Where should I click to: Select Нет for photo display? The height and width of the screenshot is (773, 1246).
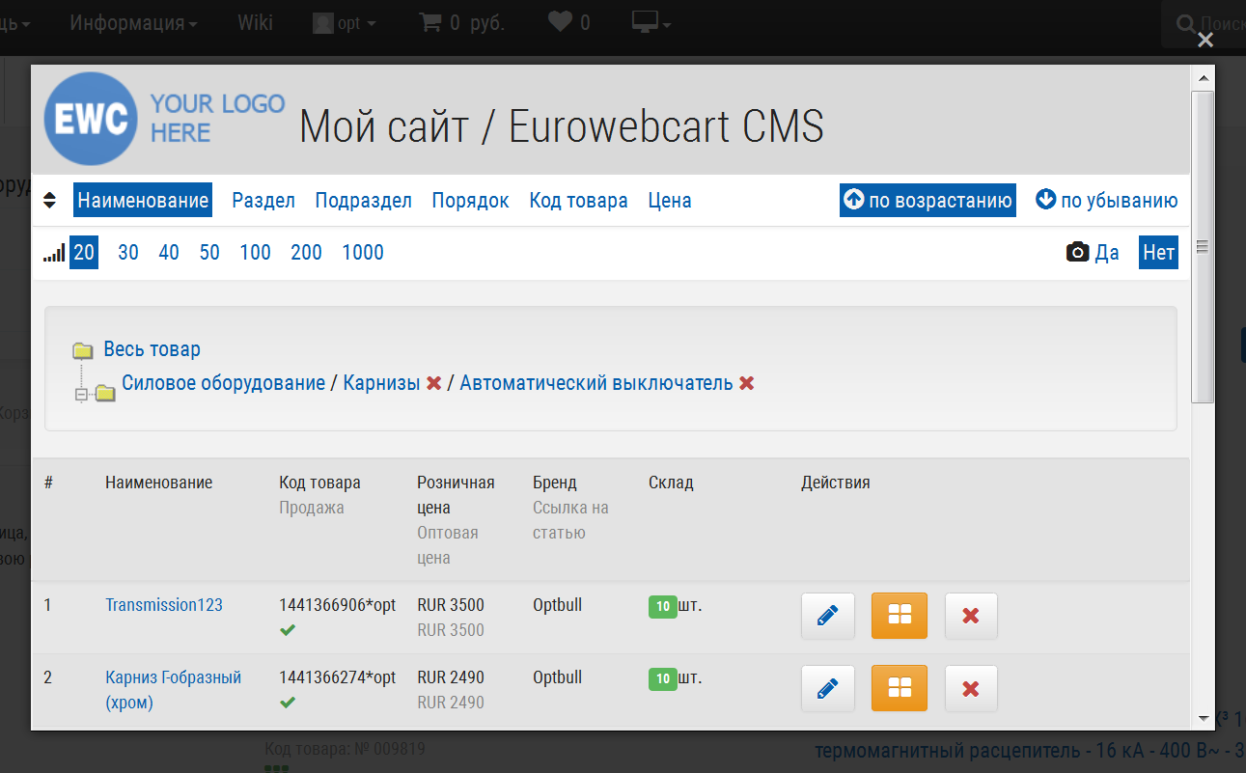(x=1158, y=253)
